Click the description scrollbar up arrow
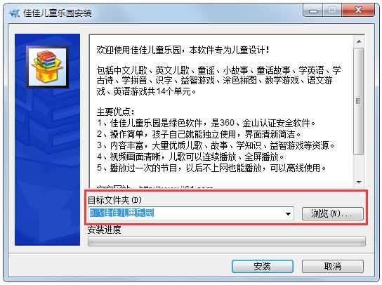 (x=359, y=41)
